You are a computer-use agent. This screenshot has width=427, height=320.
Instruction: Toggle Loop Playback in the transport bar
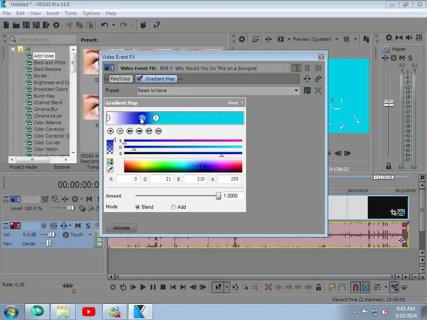pos(123,287)
